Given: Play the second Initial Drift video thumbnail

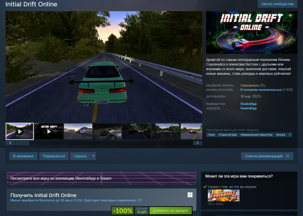Looking at the screenshot, I should (48, 131).
